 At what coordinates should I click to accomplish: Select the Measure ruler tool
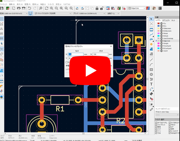tap(151, 110)
